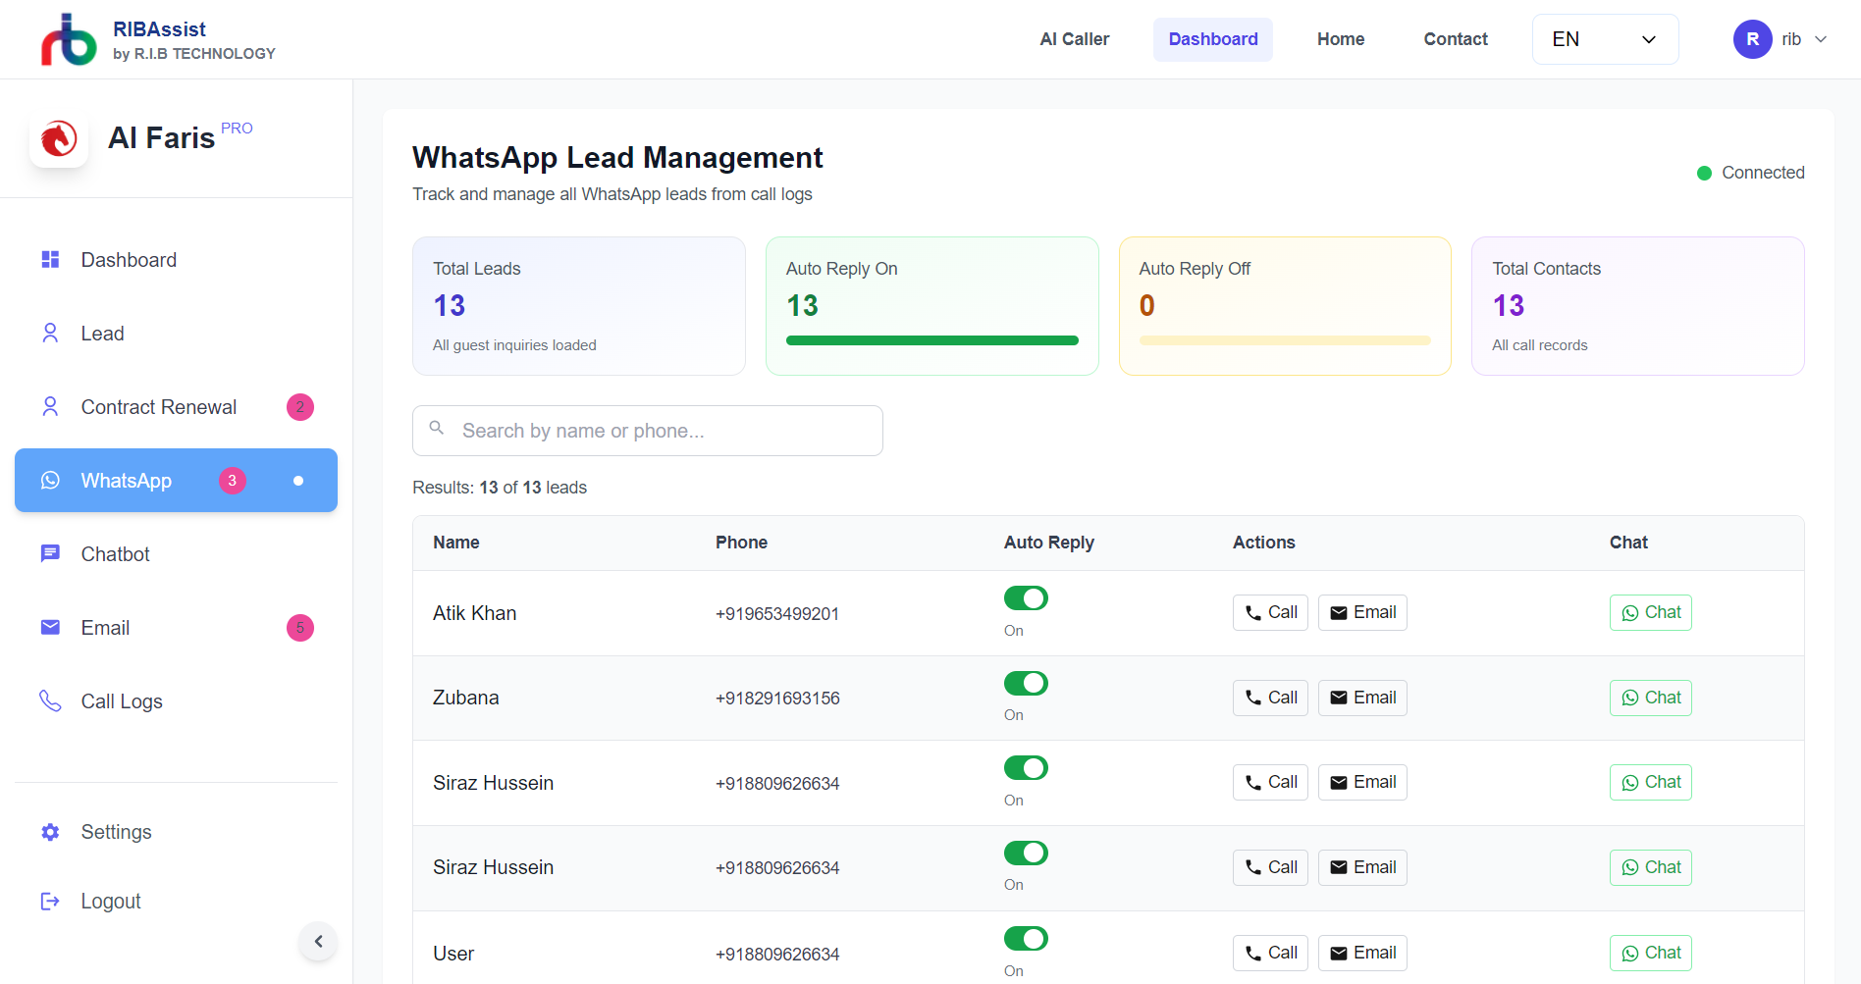Open Settings via gear icon

50,832
